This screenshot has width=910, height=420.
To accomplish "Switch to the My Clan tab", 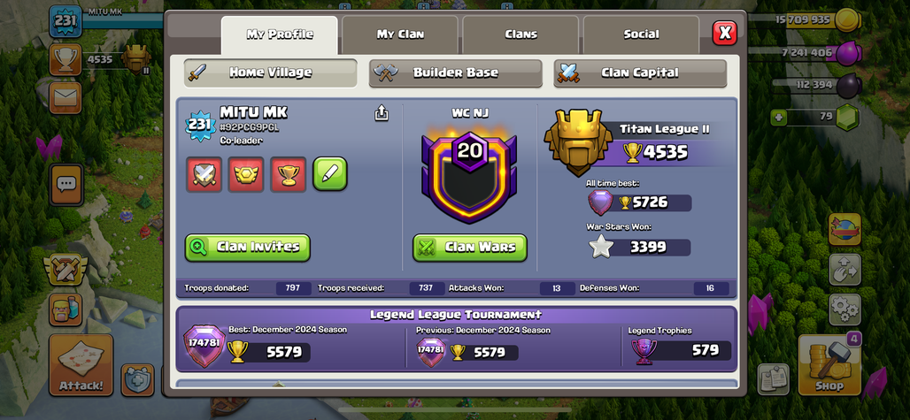I will click(400, 34).
